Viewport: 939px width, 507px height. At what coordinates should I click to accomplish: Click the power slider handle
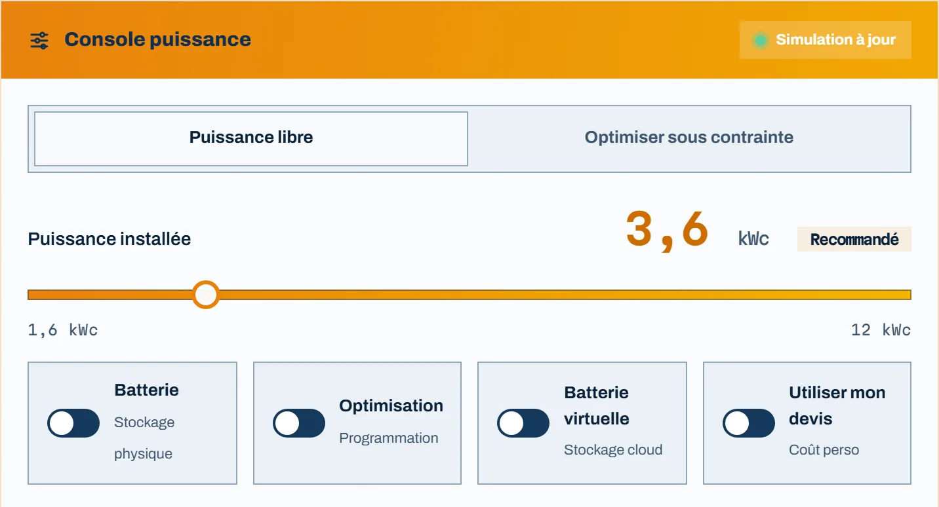[206, 295]
